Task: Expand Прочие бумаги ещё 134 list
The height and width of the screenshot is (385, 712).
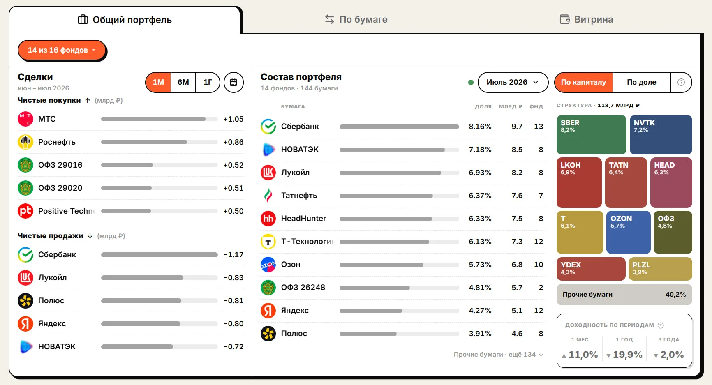Action: coord(498,354)
